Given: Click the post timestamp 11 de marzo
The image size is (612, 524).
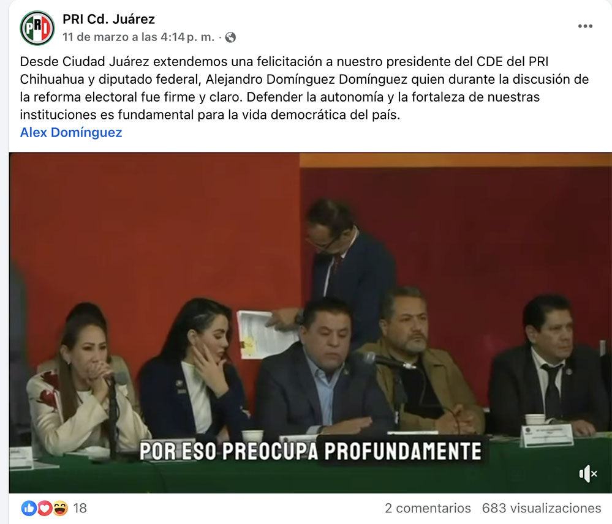Looking at the screenshot, I should tap(138, 37).
